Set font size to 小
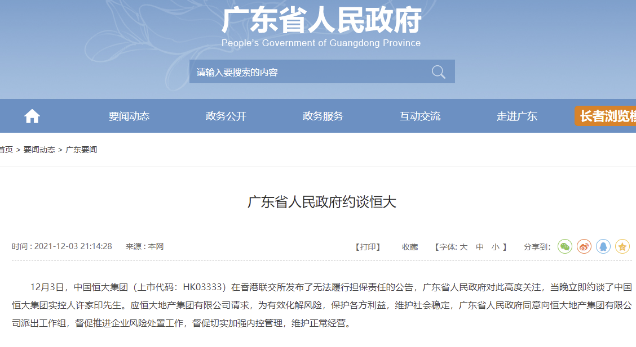This screenshot has width=636, height=347. click(495, 247)
